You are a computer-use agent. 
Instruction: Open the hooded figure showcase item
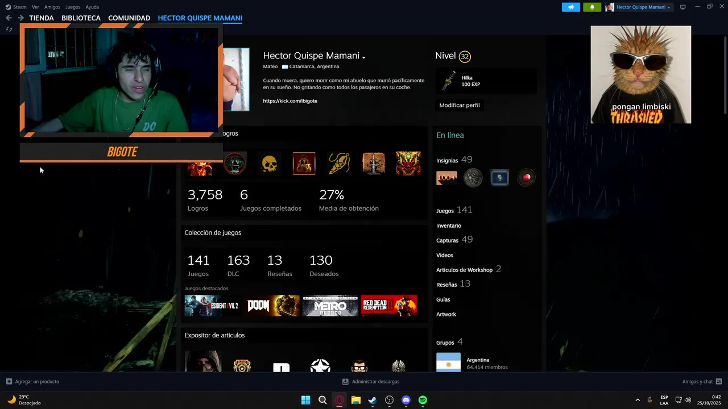click(x=202, y=361)
